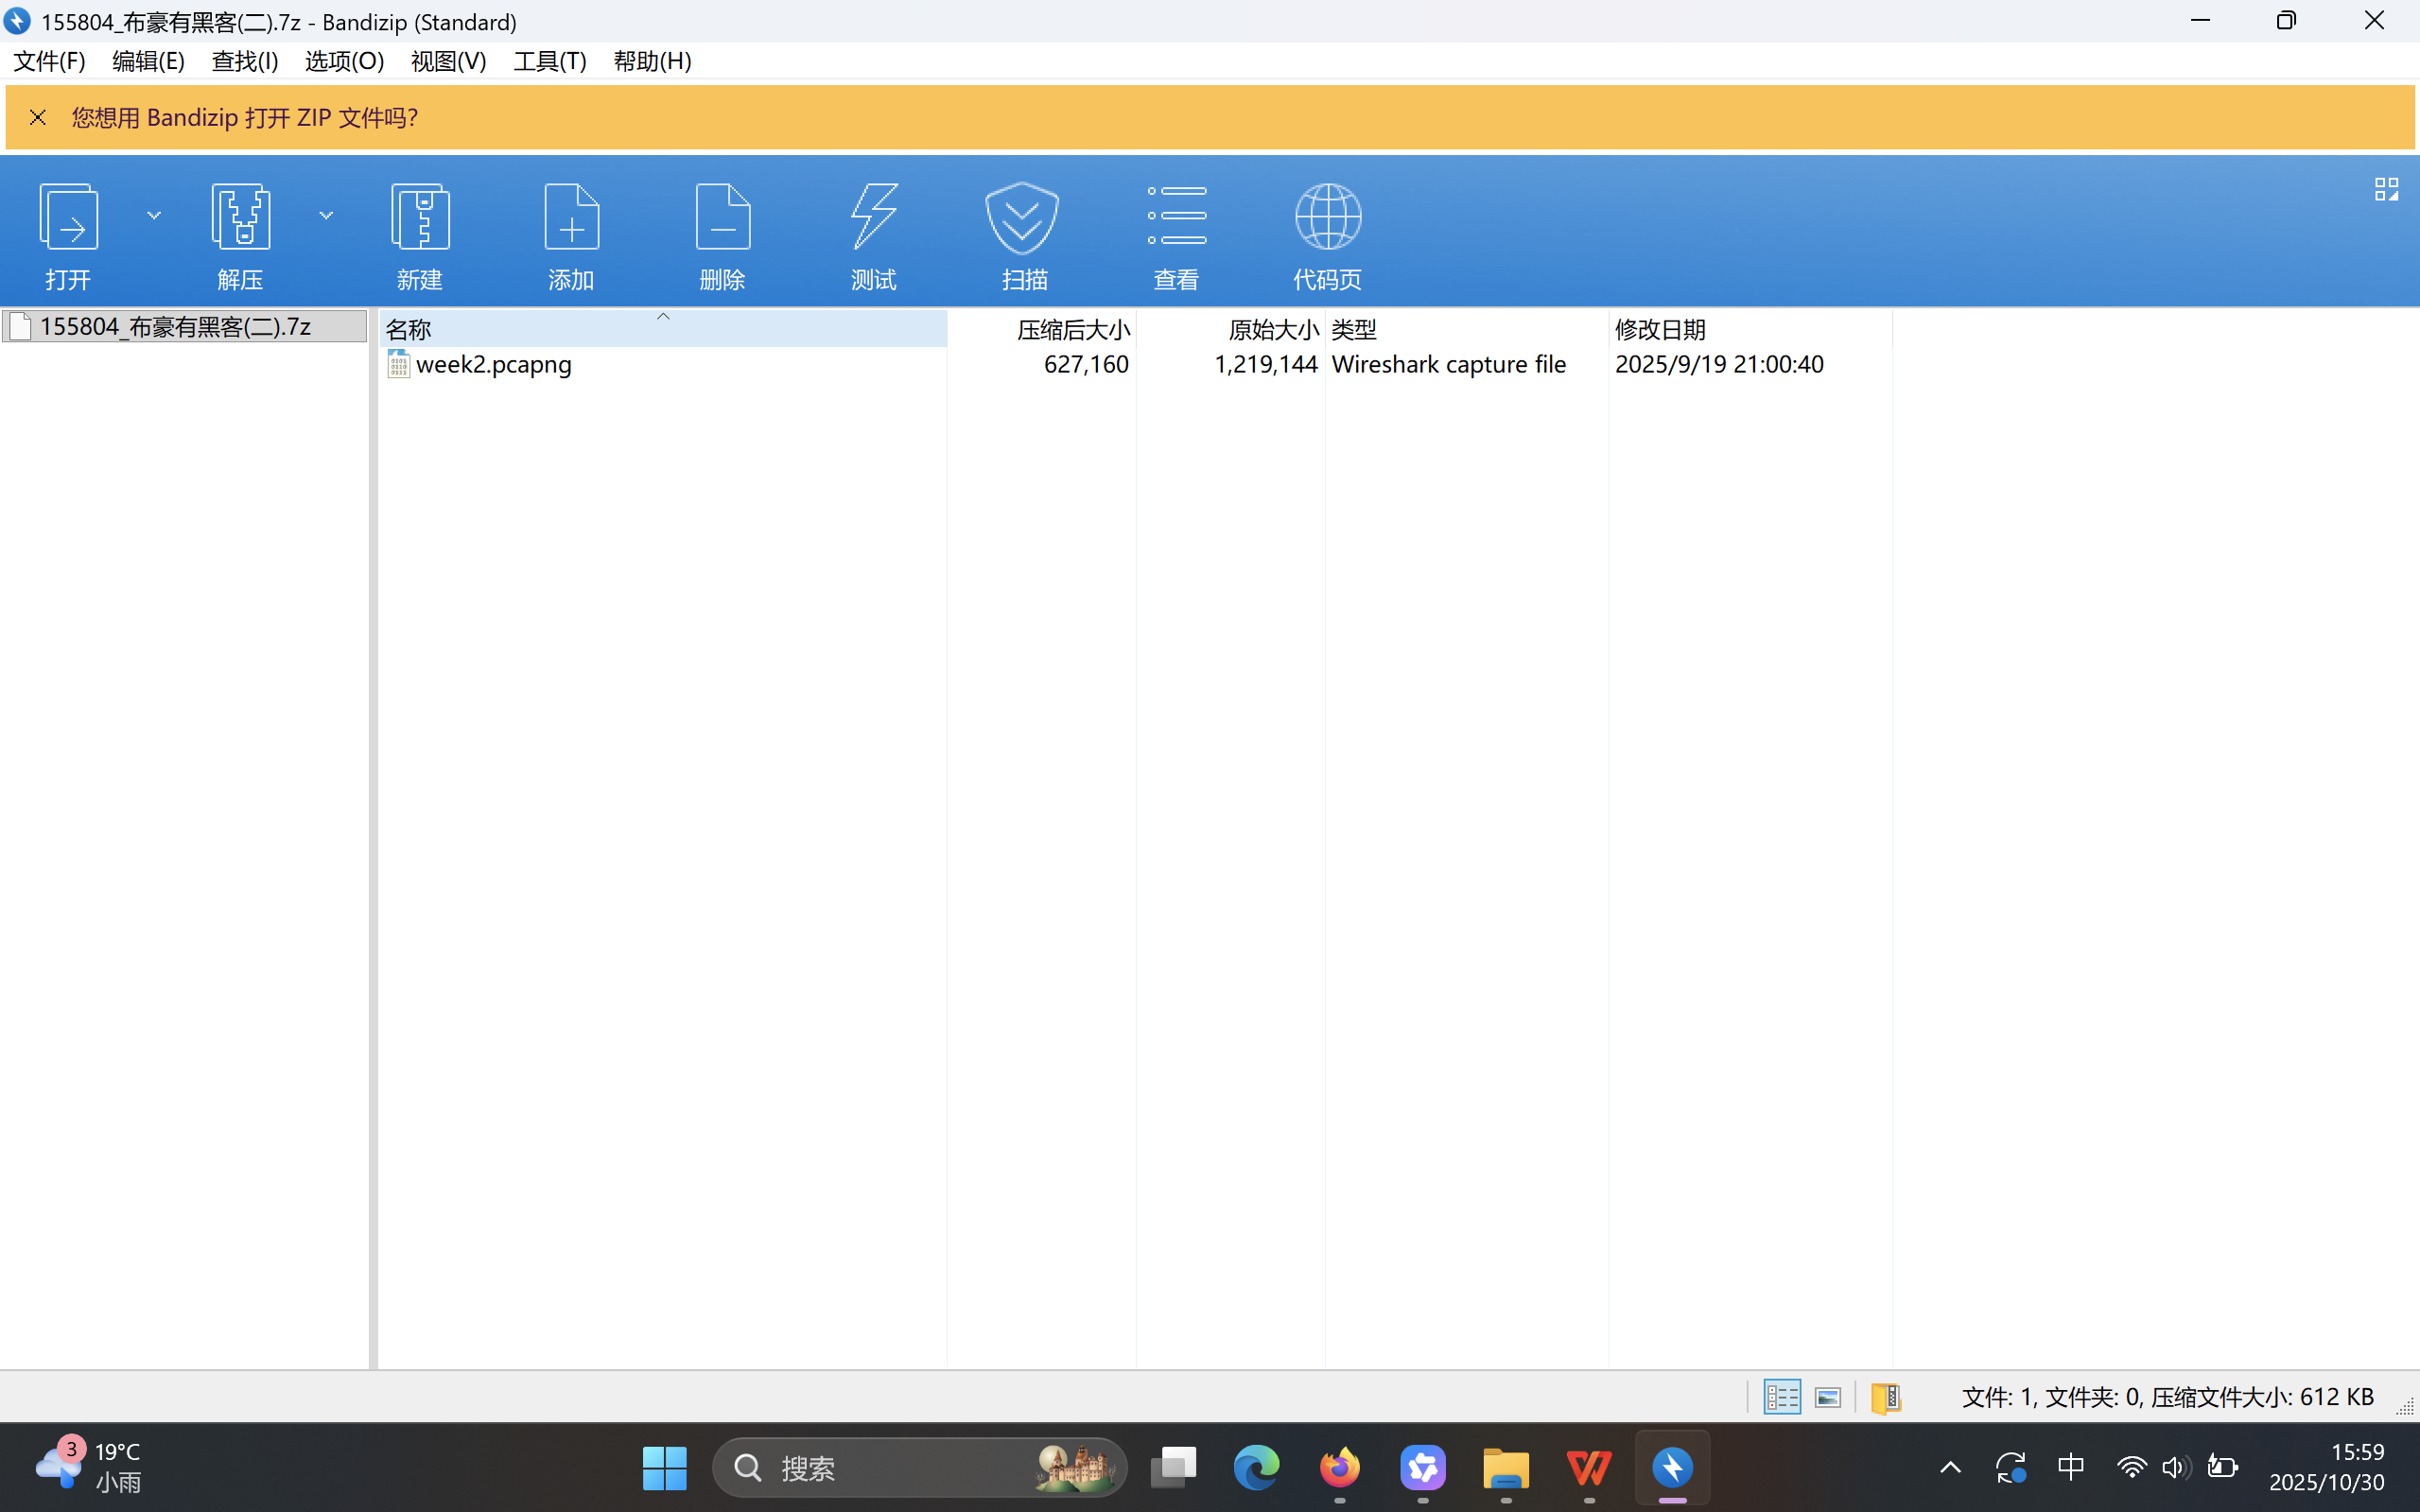Click the taskbar 搜索 search box
The image size is (2420, 1512).
(919, 1468)
